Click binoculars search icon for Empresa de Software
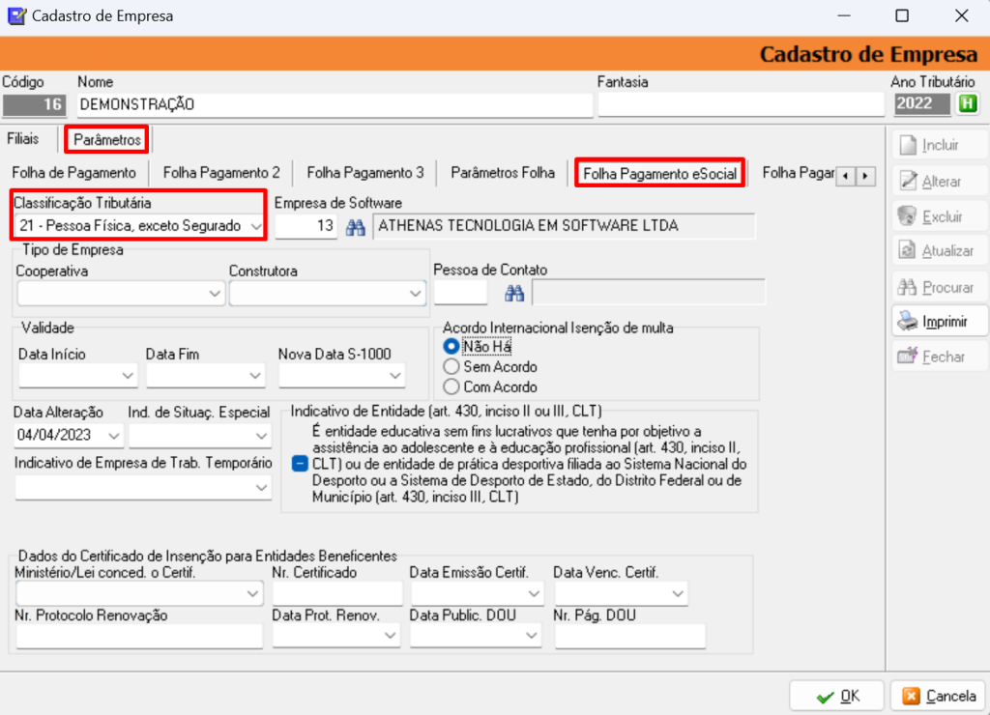The height and width of the screenshot is (715, 990). point(356,227)
